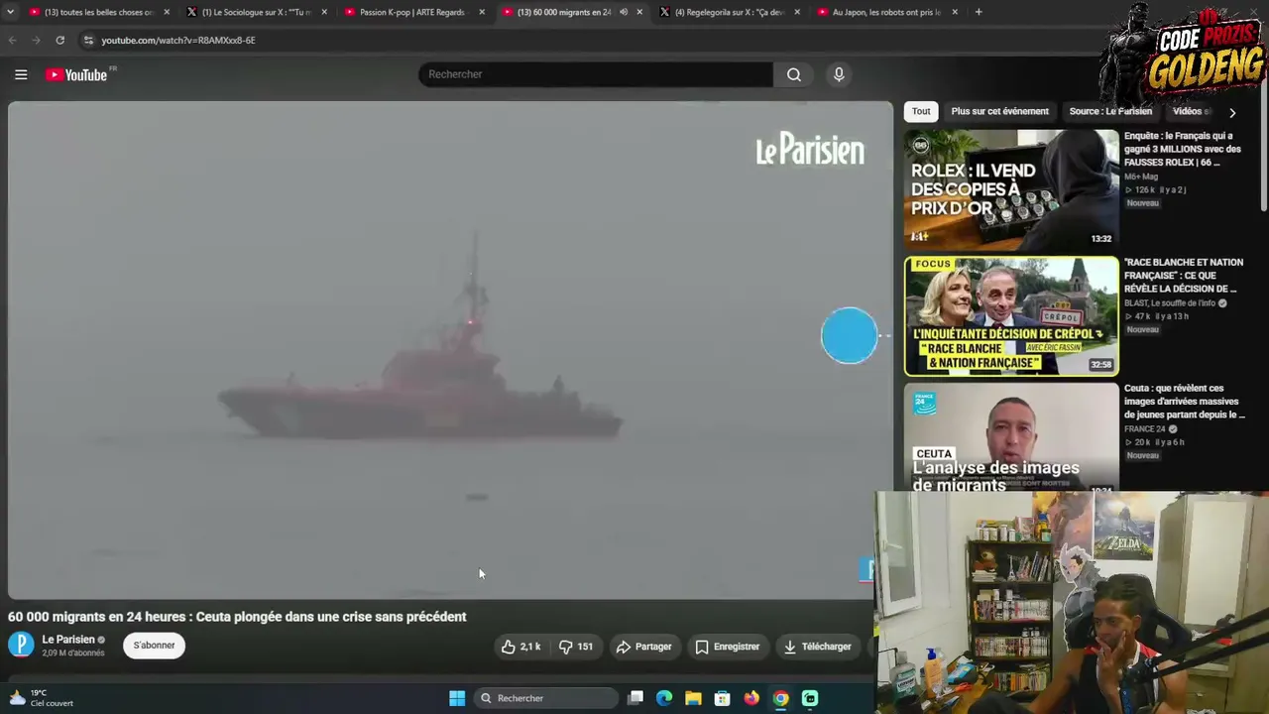Show more filter chips with right arrow

click(1232, 112)
